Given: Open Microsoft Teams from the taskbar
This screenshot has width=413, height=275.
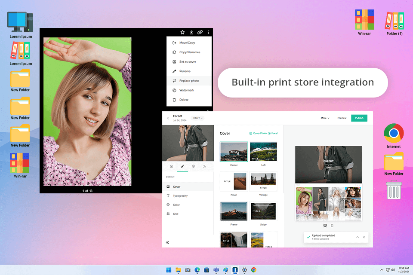Looking at the screenshot, I should [x=216, y=270].
